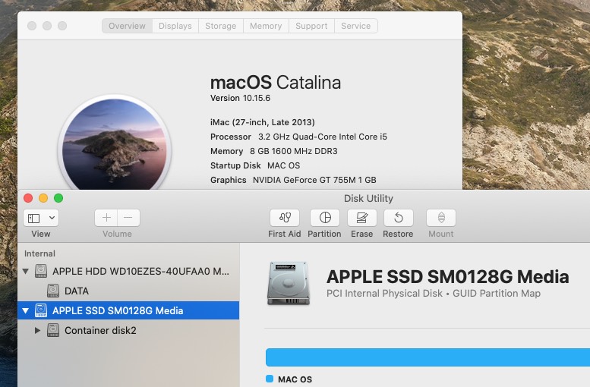Switch to Overview tab in About This Mac
This screenshot has height=387, width=590.
(127, 26)
